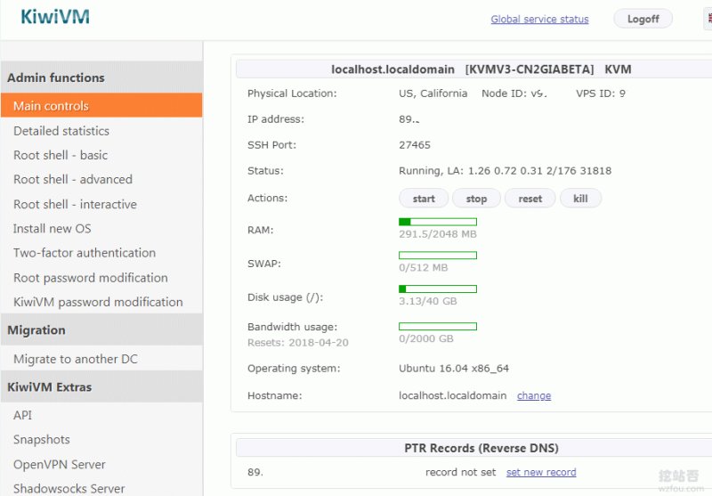This screenshot has width=712, height=496.
Task: Click the PTR Records (Reverse DNS) header
Action: tap(481, 448)
